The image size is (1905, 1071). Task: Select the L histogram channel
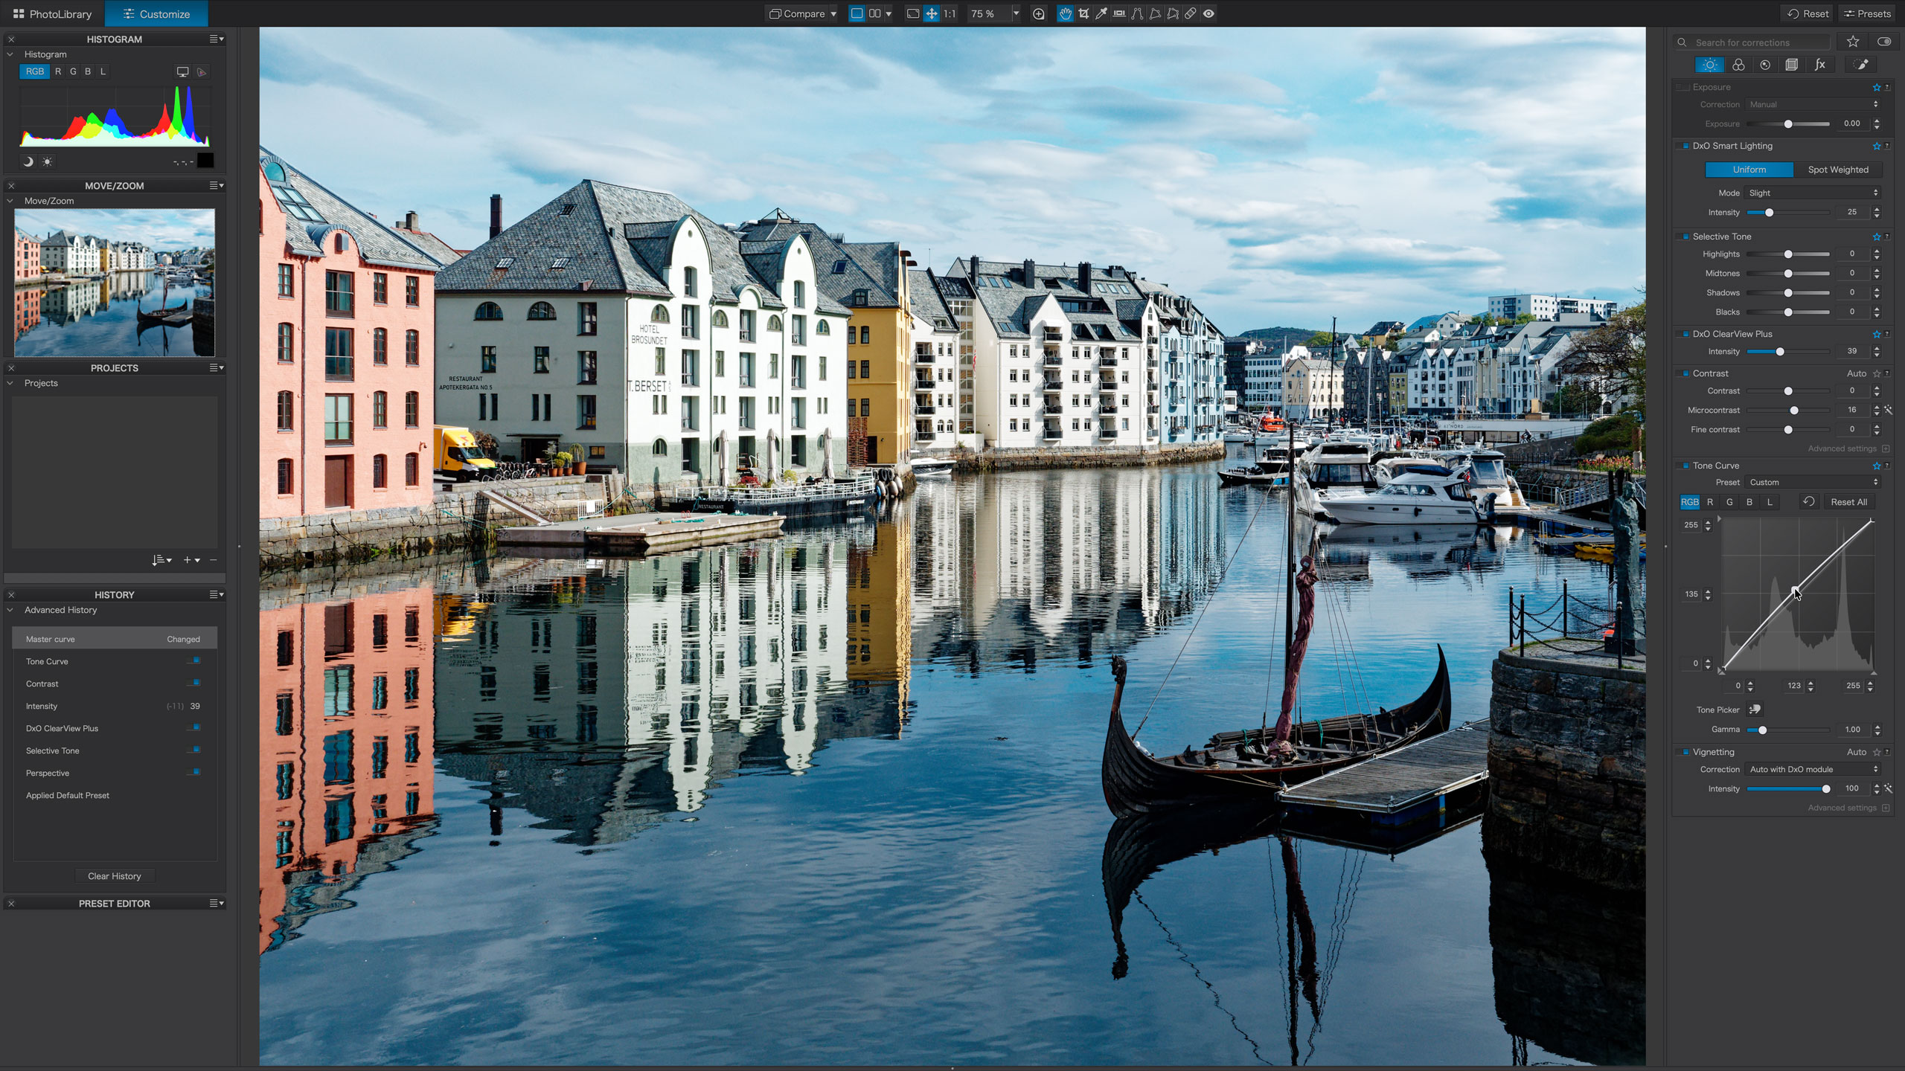pos(103,71)
